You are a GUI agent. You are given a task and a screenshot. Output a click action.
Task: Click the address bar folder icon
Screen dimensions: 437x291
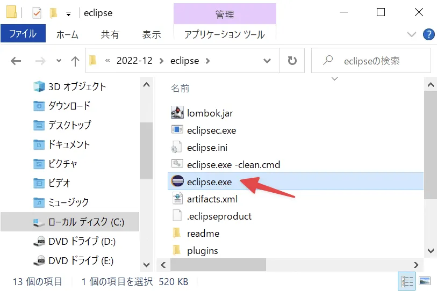[92, 60]
